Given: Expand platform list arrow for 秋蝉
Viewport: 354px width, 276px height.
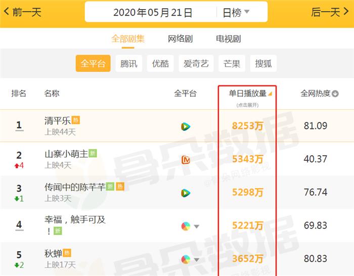Looking at the screenshot, I should 196,260.
